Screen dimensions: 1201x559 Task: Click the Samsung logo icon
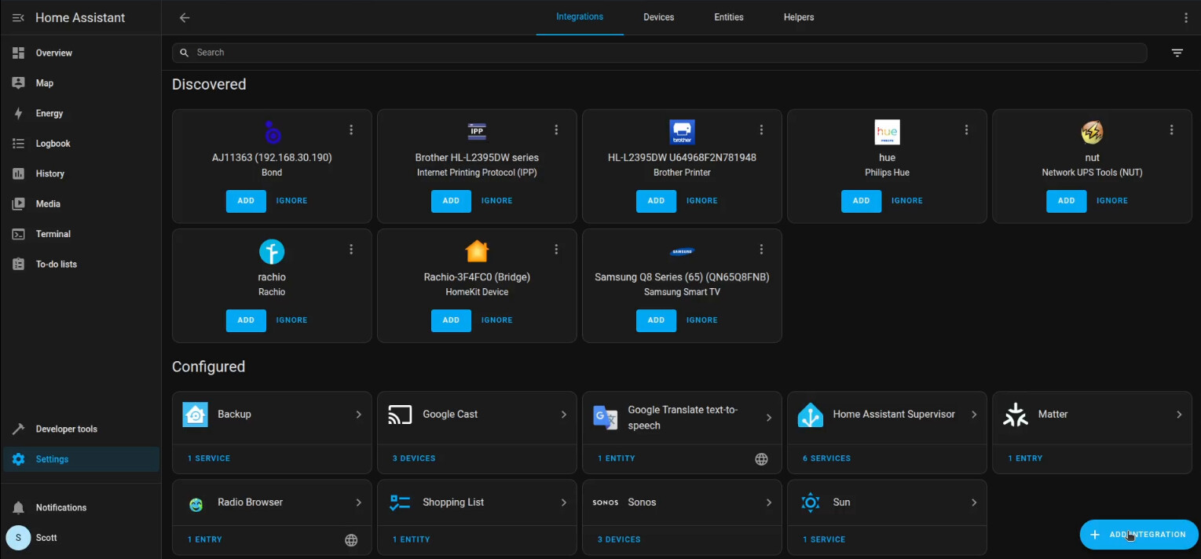pyautogui.click(x=682, y=251)
